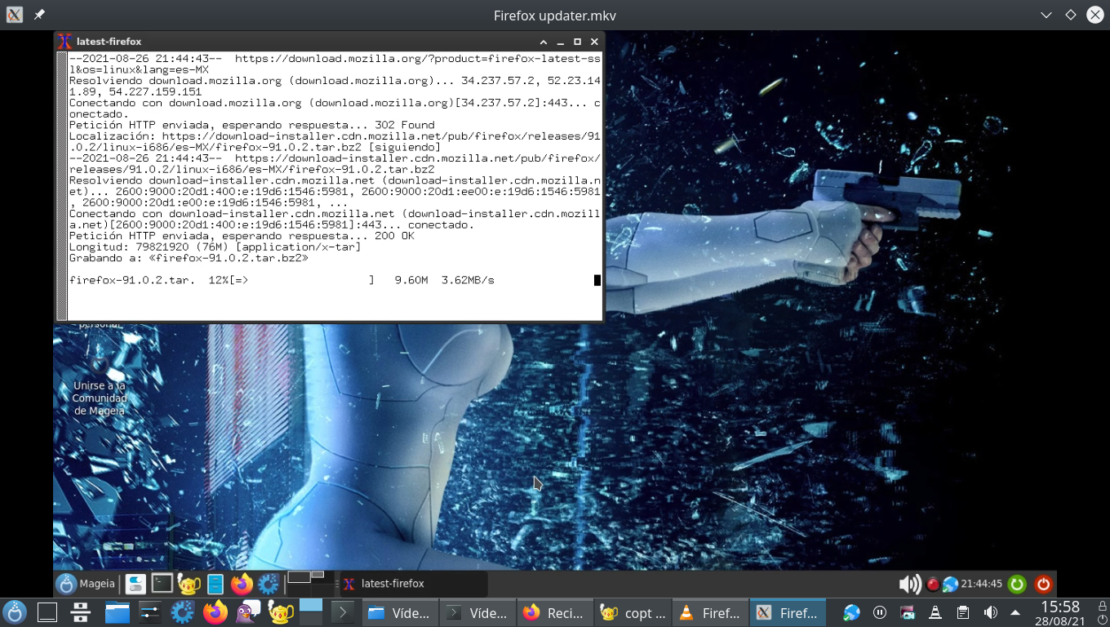1110x627 pixels.
Task: Launch the terminal icon in the video's panel
Action: [162, 584]
